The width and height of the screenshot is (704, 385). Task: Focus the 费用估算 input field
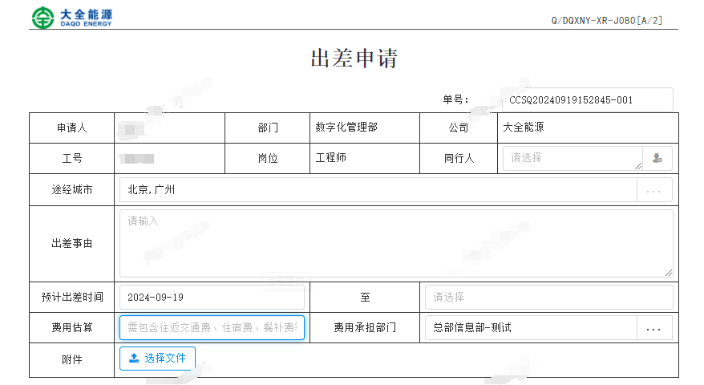pyautogui.click(x=212, y=327)
